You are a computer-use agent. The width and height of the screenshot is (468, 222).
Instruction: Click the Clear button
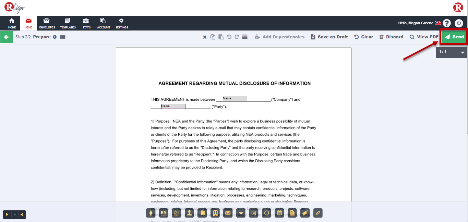363,37
